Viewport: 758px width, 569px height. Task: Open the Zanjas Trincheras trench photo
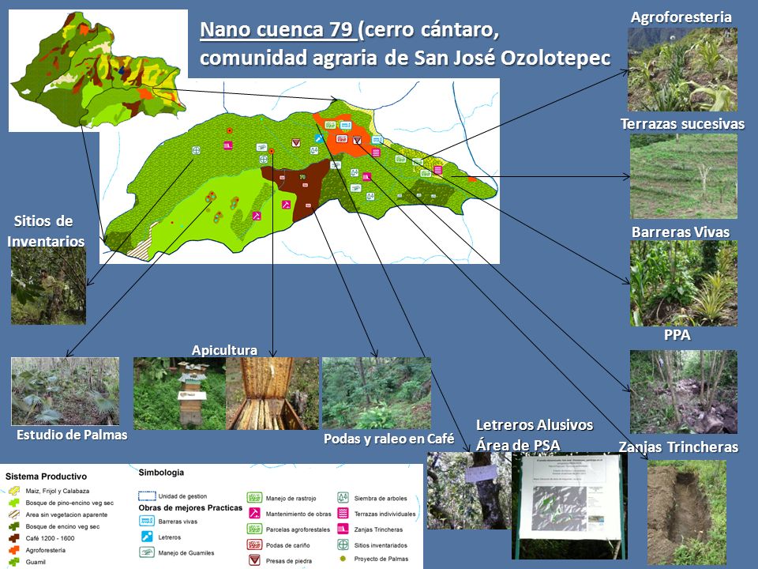[686, 512]
